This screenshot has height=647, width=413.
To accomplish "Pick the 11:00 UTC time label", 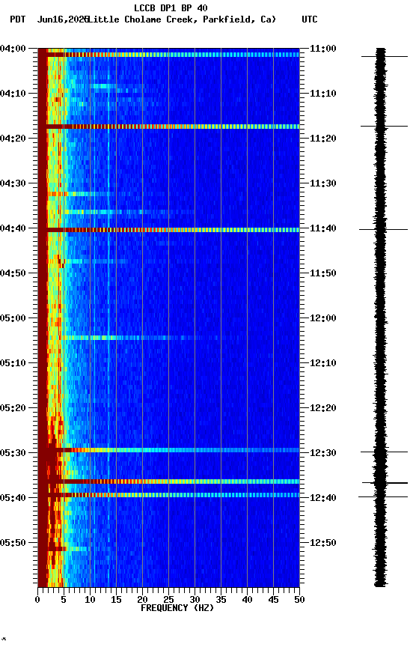I will (x=323, y=49).
